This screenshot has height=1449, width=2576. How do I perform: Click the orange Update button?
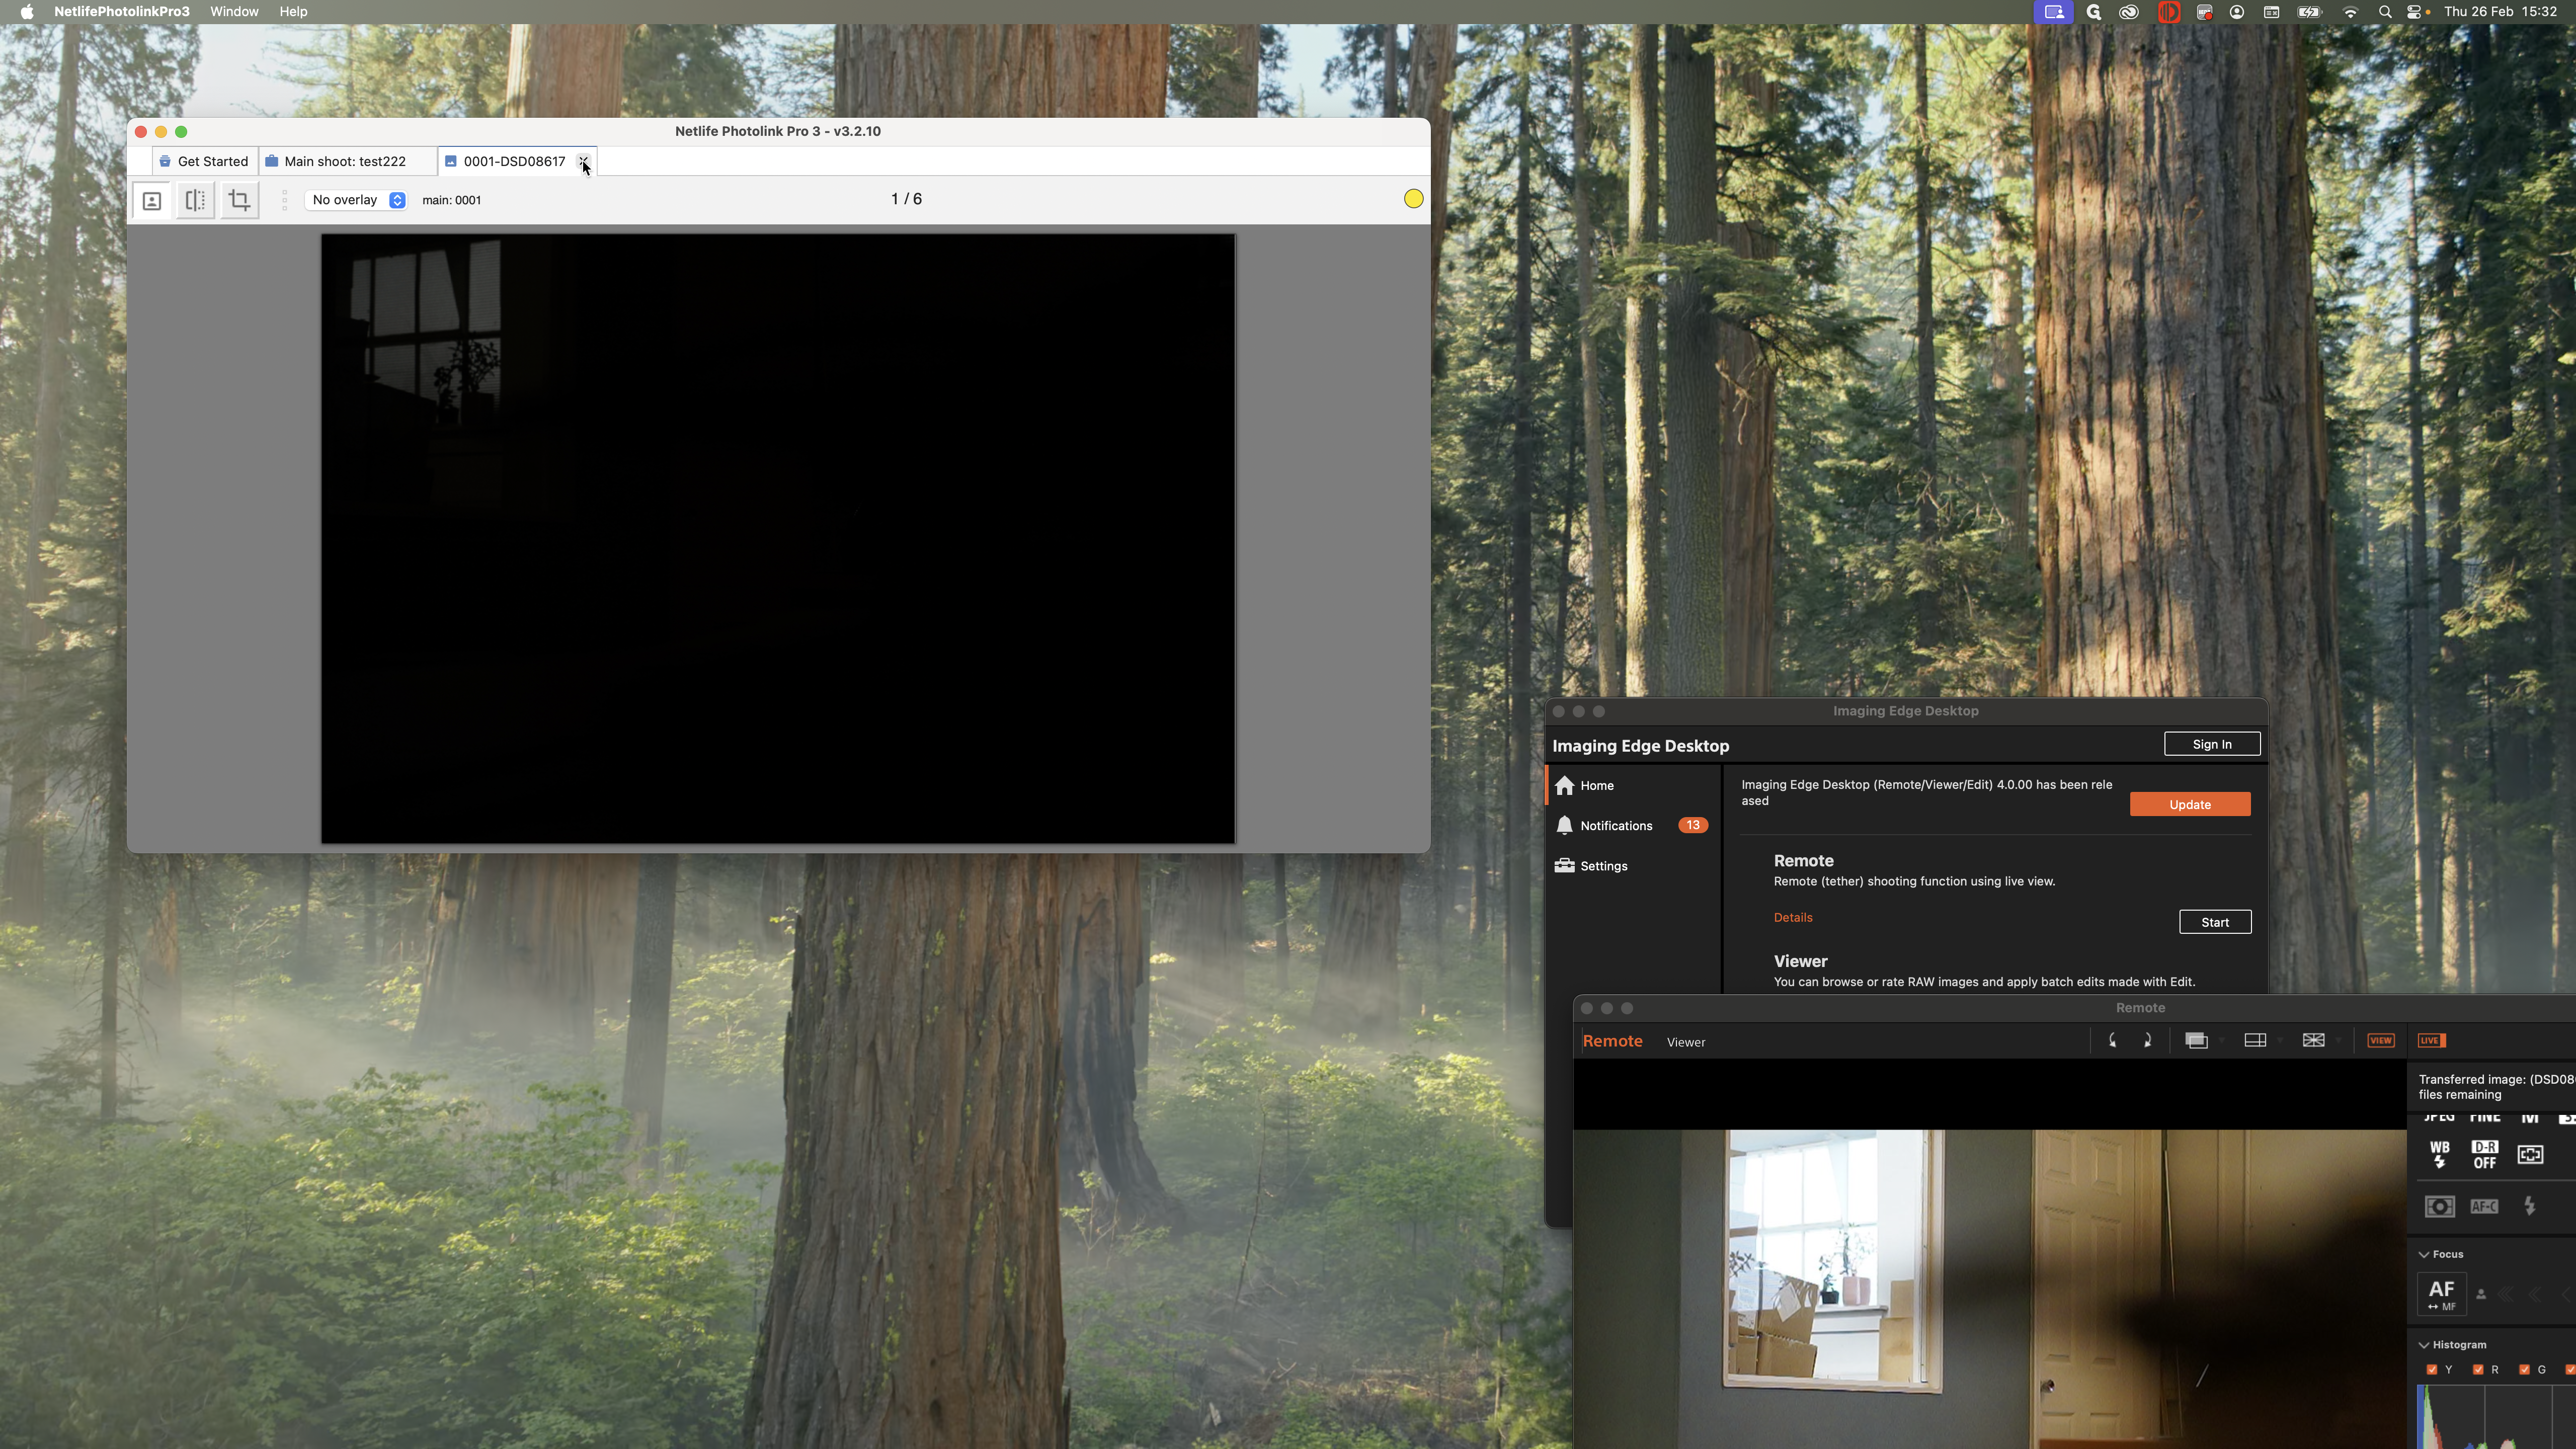[2189, 805]
